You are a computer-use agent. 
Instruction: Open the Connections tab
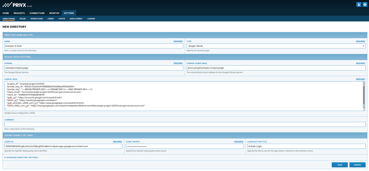37,13
